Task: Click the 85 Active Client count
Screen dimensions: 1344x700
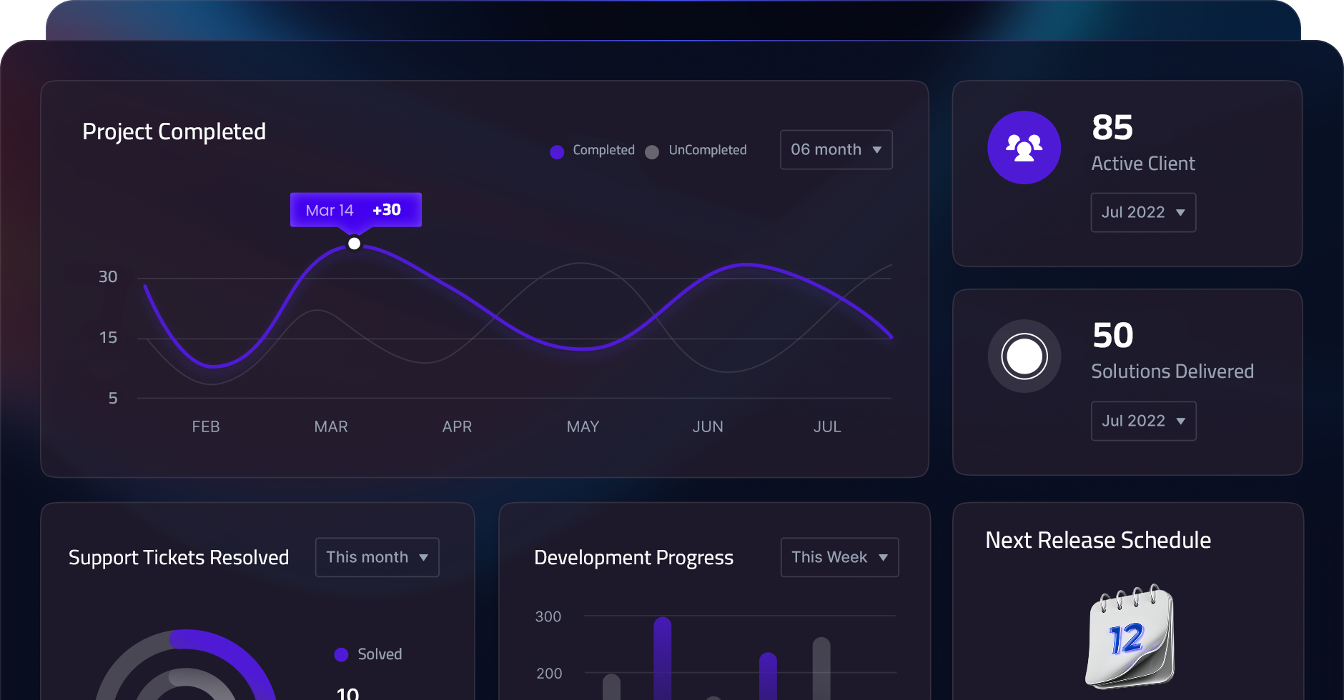Action: click(1112, 129)
